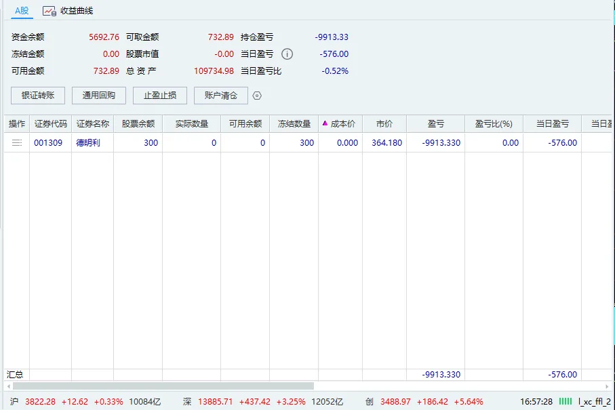Click the info icon beside 当日盈亏

[287, 54]
